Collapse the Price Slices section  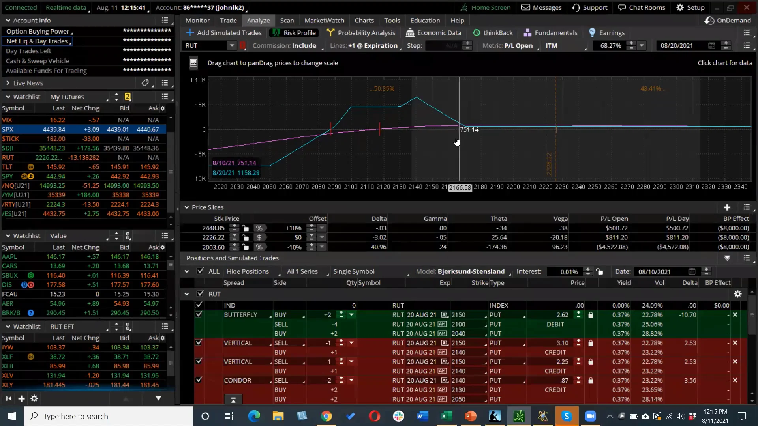[x=187, y=207]
